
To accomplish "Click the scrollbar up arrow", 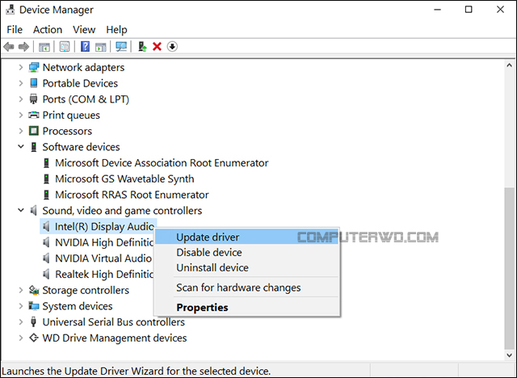I will [510, 65].
